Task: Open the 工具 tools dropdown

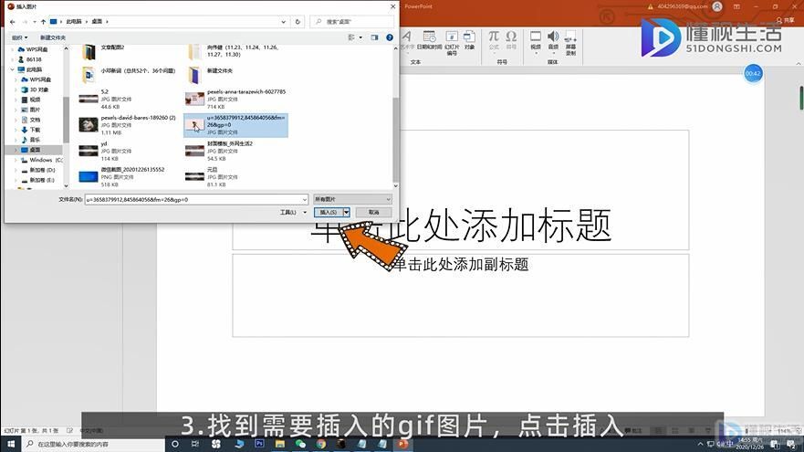Action: coord(293,213)
